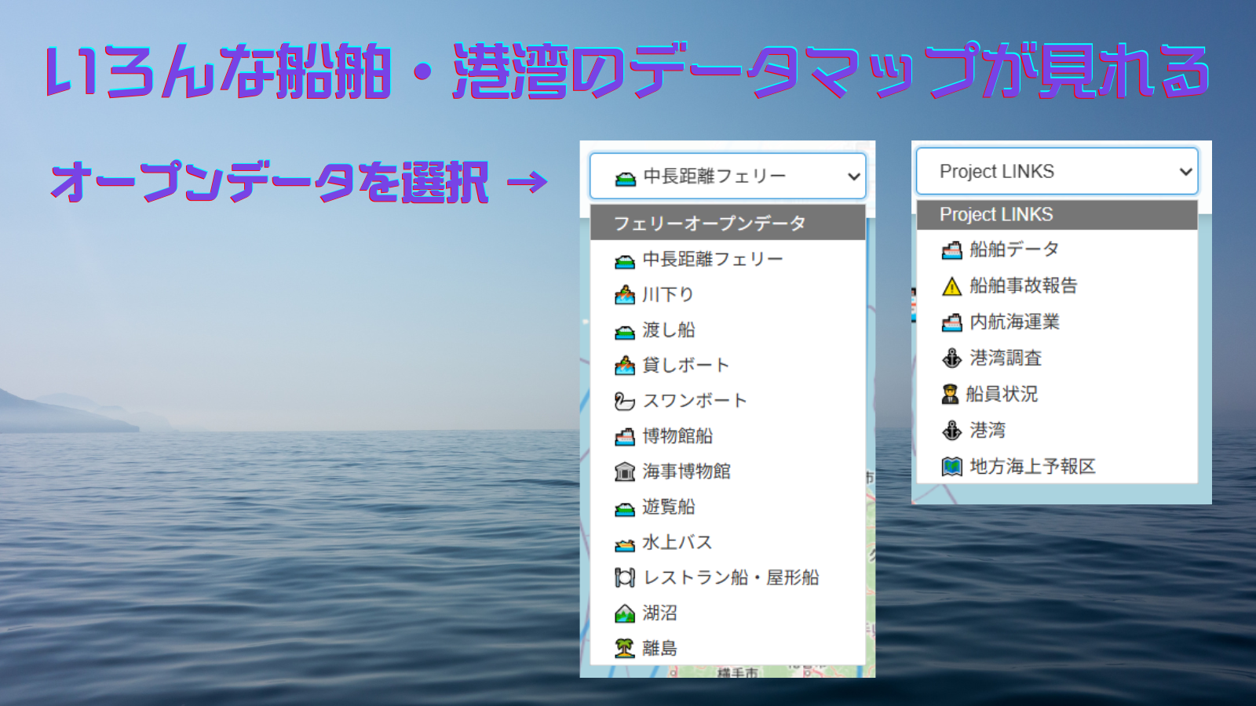Select the スワンボート swan boat icon
This screenshot has width=1256, height=706.
click(x=624, y=400)
